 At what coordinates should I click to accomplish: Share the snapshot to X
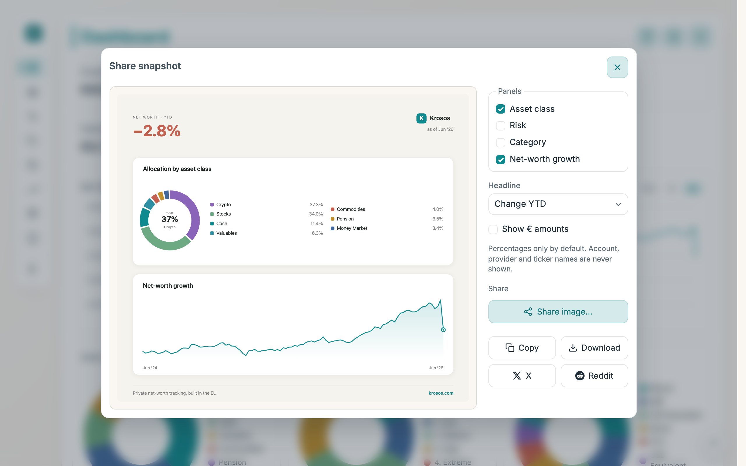tap(522, 376)
